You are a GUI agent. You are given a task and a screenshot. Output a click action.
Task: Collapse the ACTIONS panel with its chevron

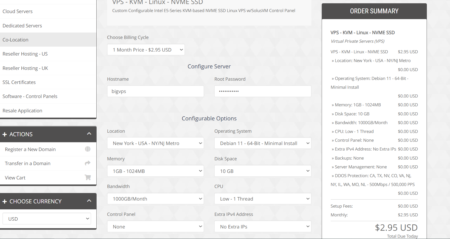coord(89,134)
